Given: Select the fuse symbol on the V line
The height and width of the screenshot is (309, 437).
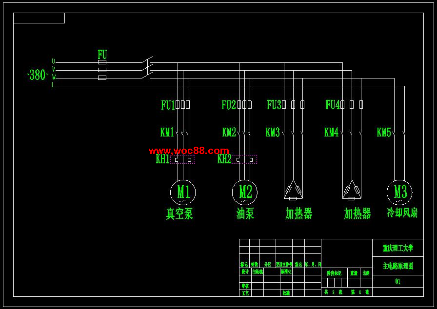Looking at the screenshot, I should pos(102,70).
